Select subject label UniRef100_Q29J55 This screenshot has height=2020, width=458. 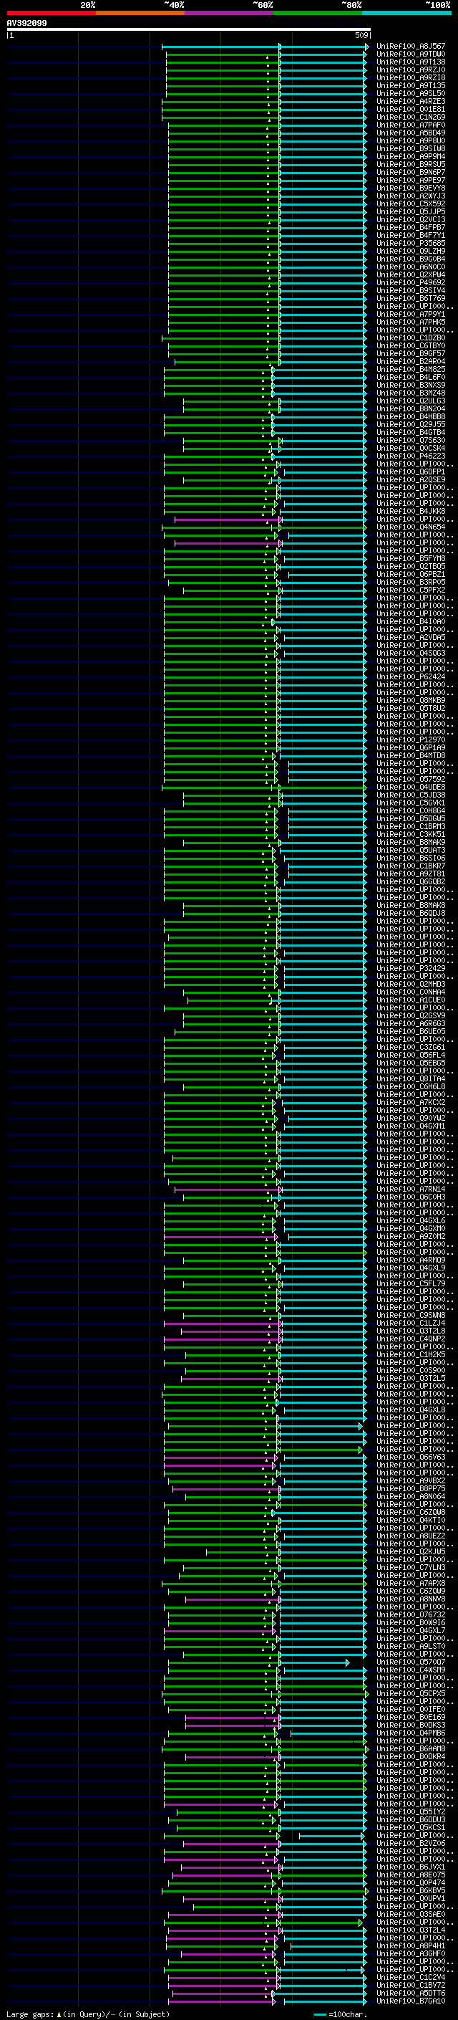[411, 424]
